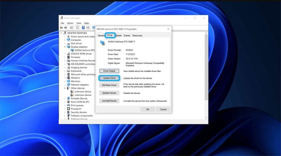The image size is (281, 156).
Task: Collapse the DESKTOP-BDSPCBN root node
Action: (x=62, y=33)
